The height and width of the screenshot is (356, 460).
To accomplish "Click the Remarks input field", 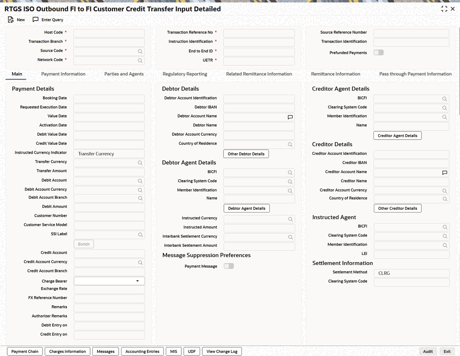I will (x=109, y=308).
